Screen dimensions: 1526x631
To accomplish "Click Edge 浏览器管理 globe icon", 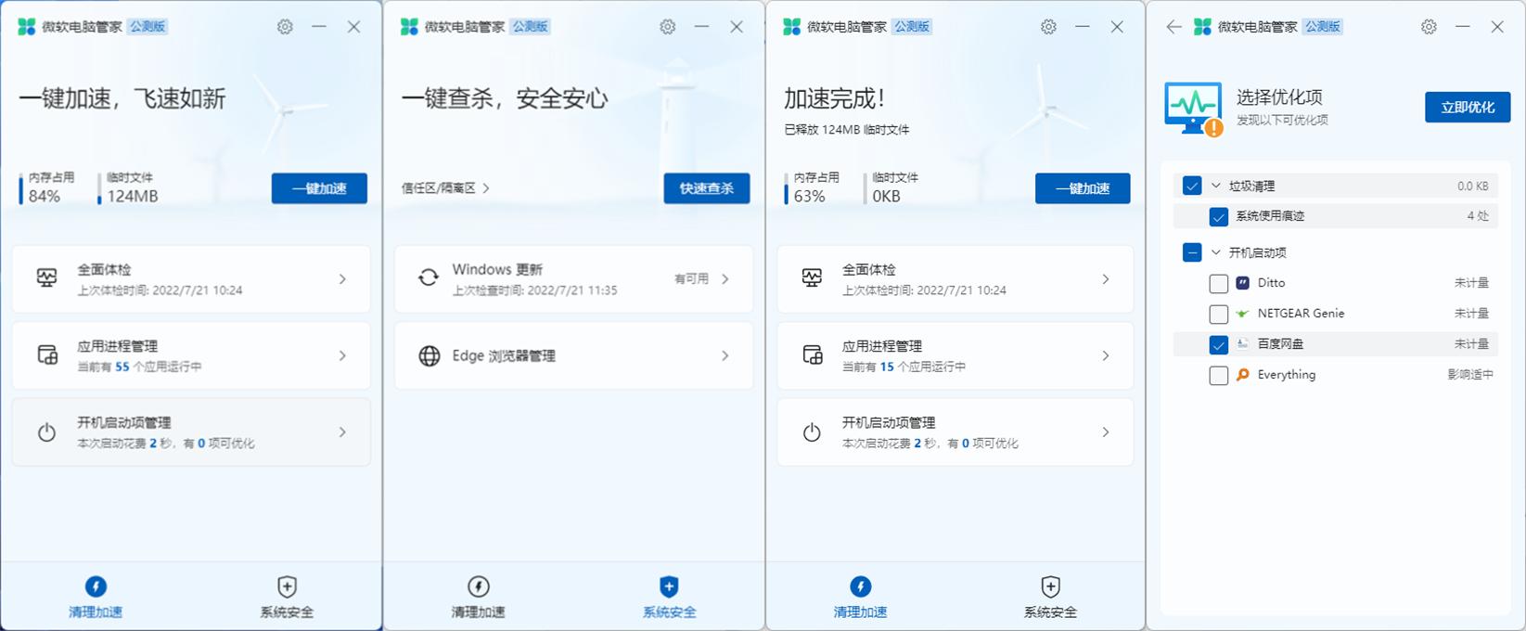I will pyautogui.click(x=429, y=355).
